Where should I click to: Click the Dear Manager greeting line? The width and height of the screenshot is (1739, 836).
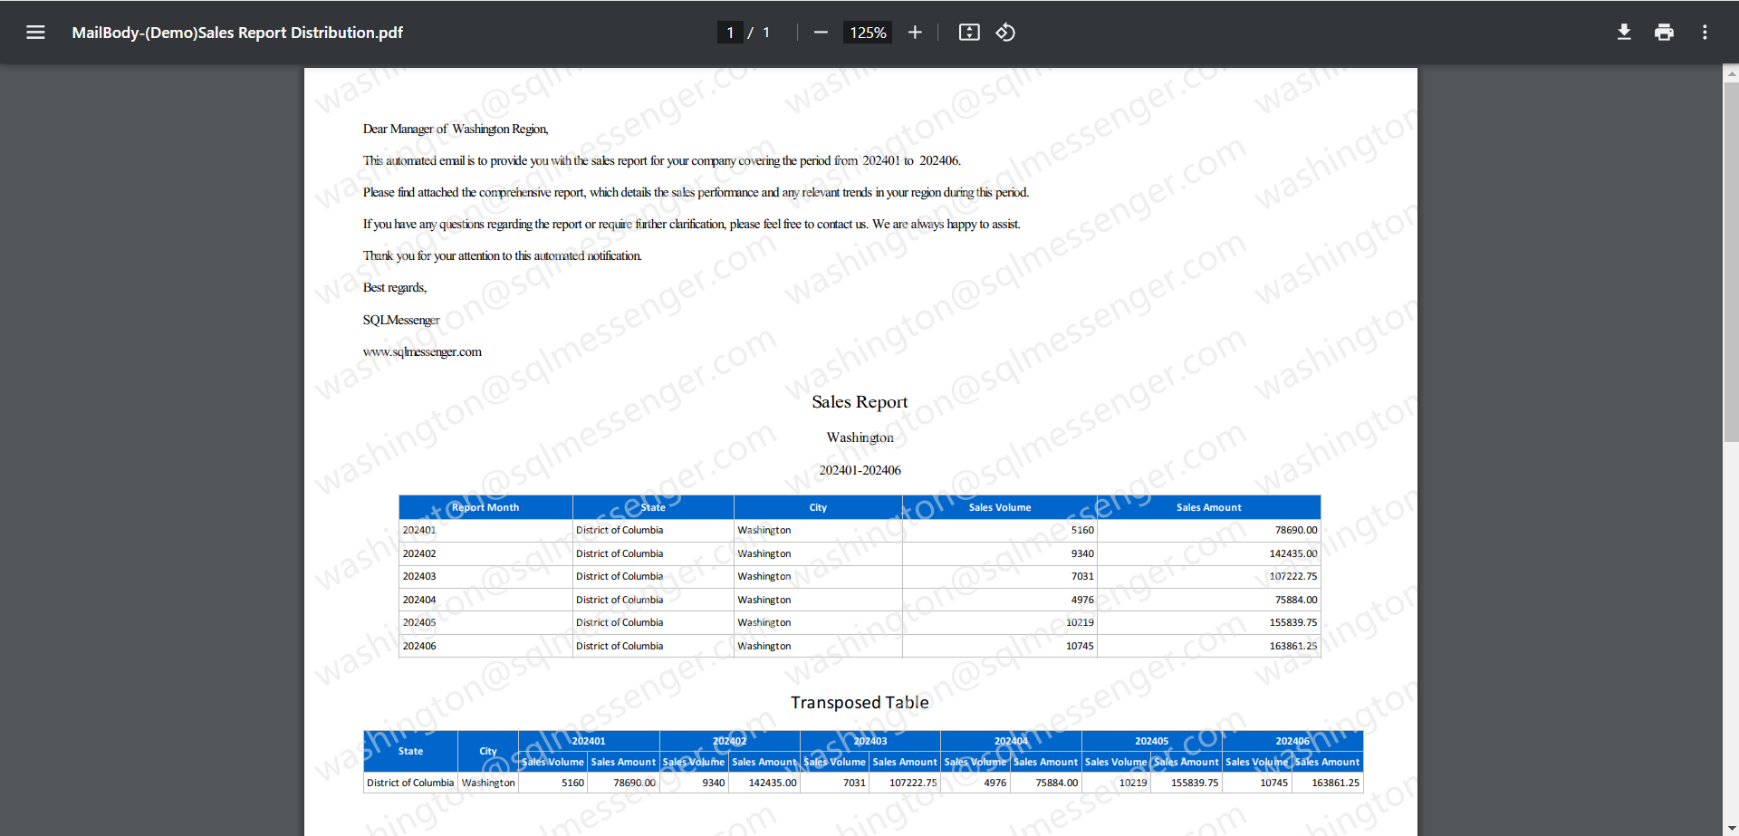coord(456,129)
